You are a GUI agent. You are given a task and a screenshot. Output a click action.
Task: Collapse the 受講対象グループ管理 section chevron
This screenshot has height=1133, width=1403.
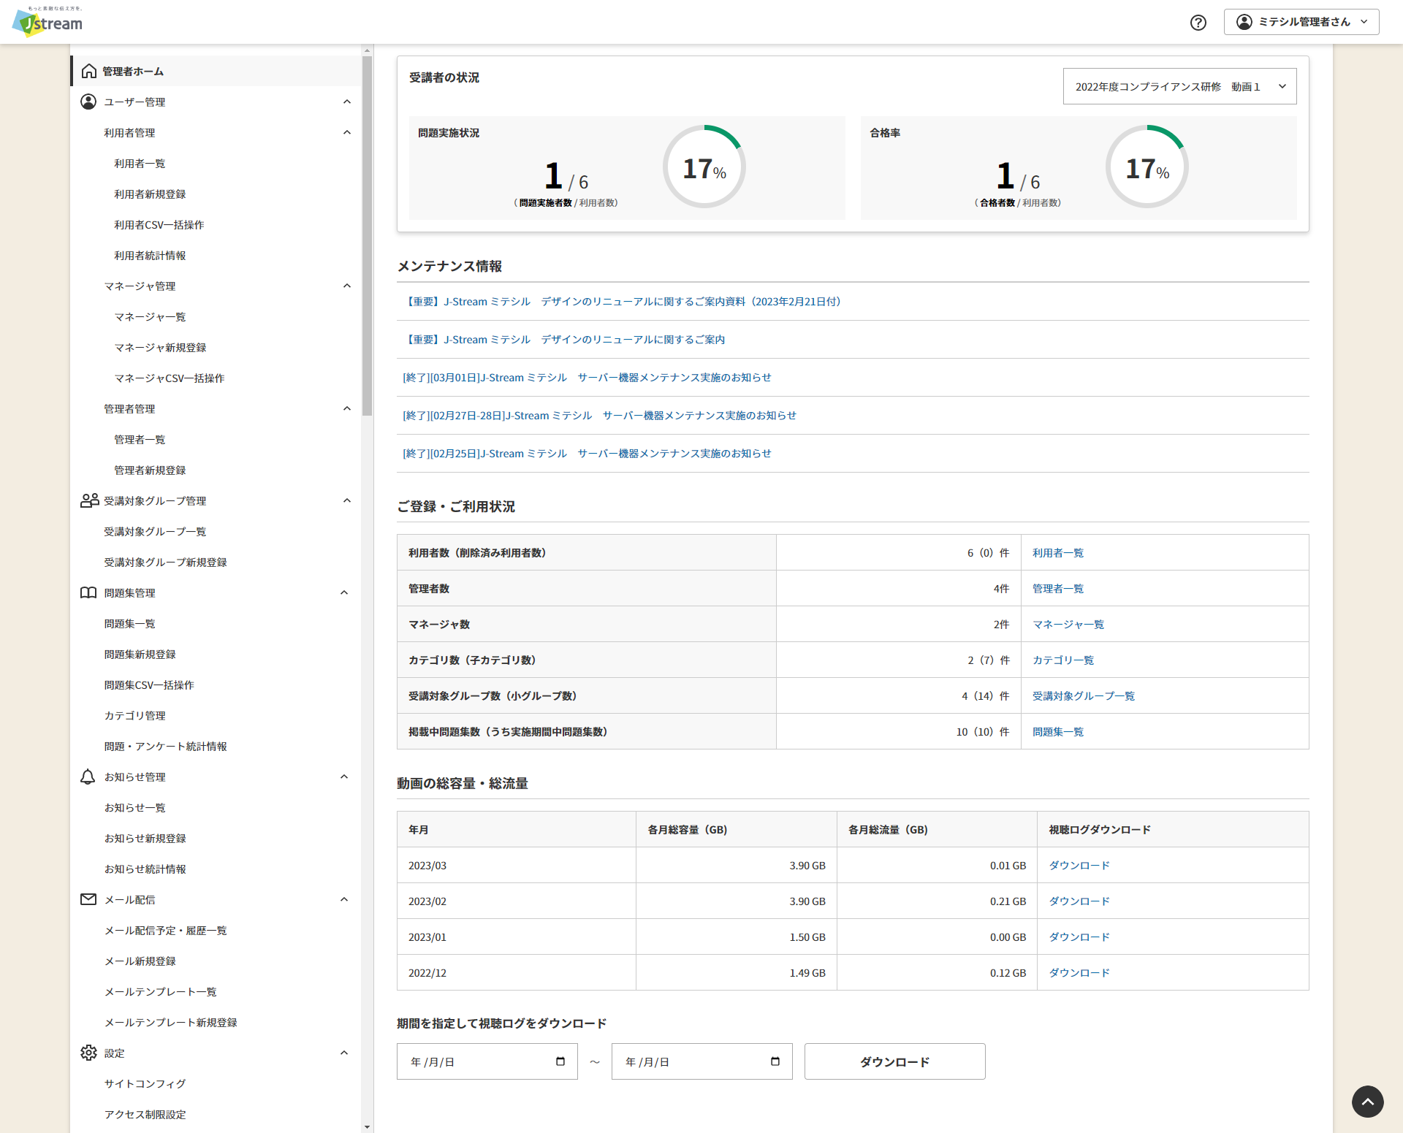(x=347, y=500)
